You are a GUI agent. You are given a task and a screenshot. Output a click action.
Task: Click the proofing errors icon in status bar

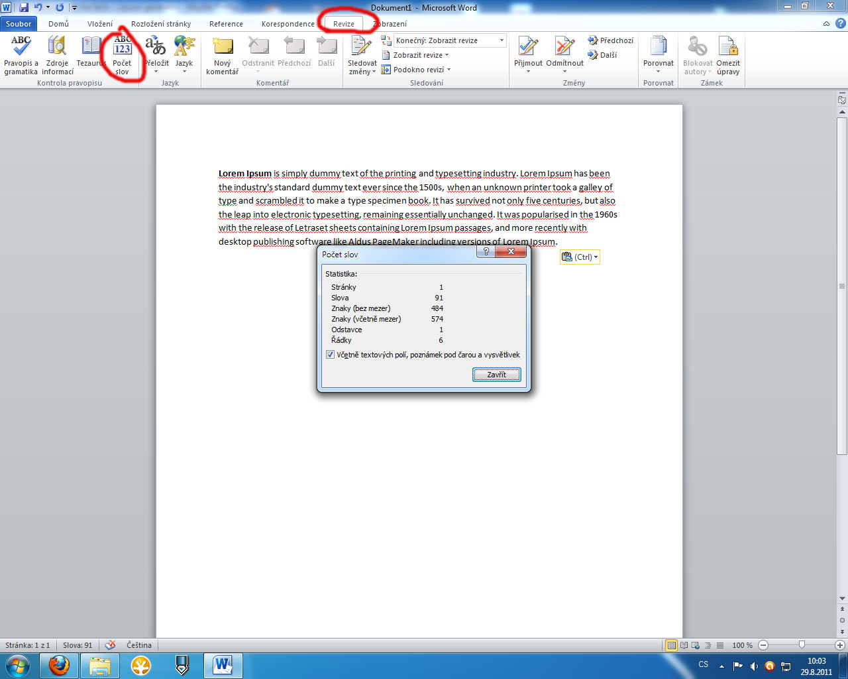point(111,645)
